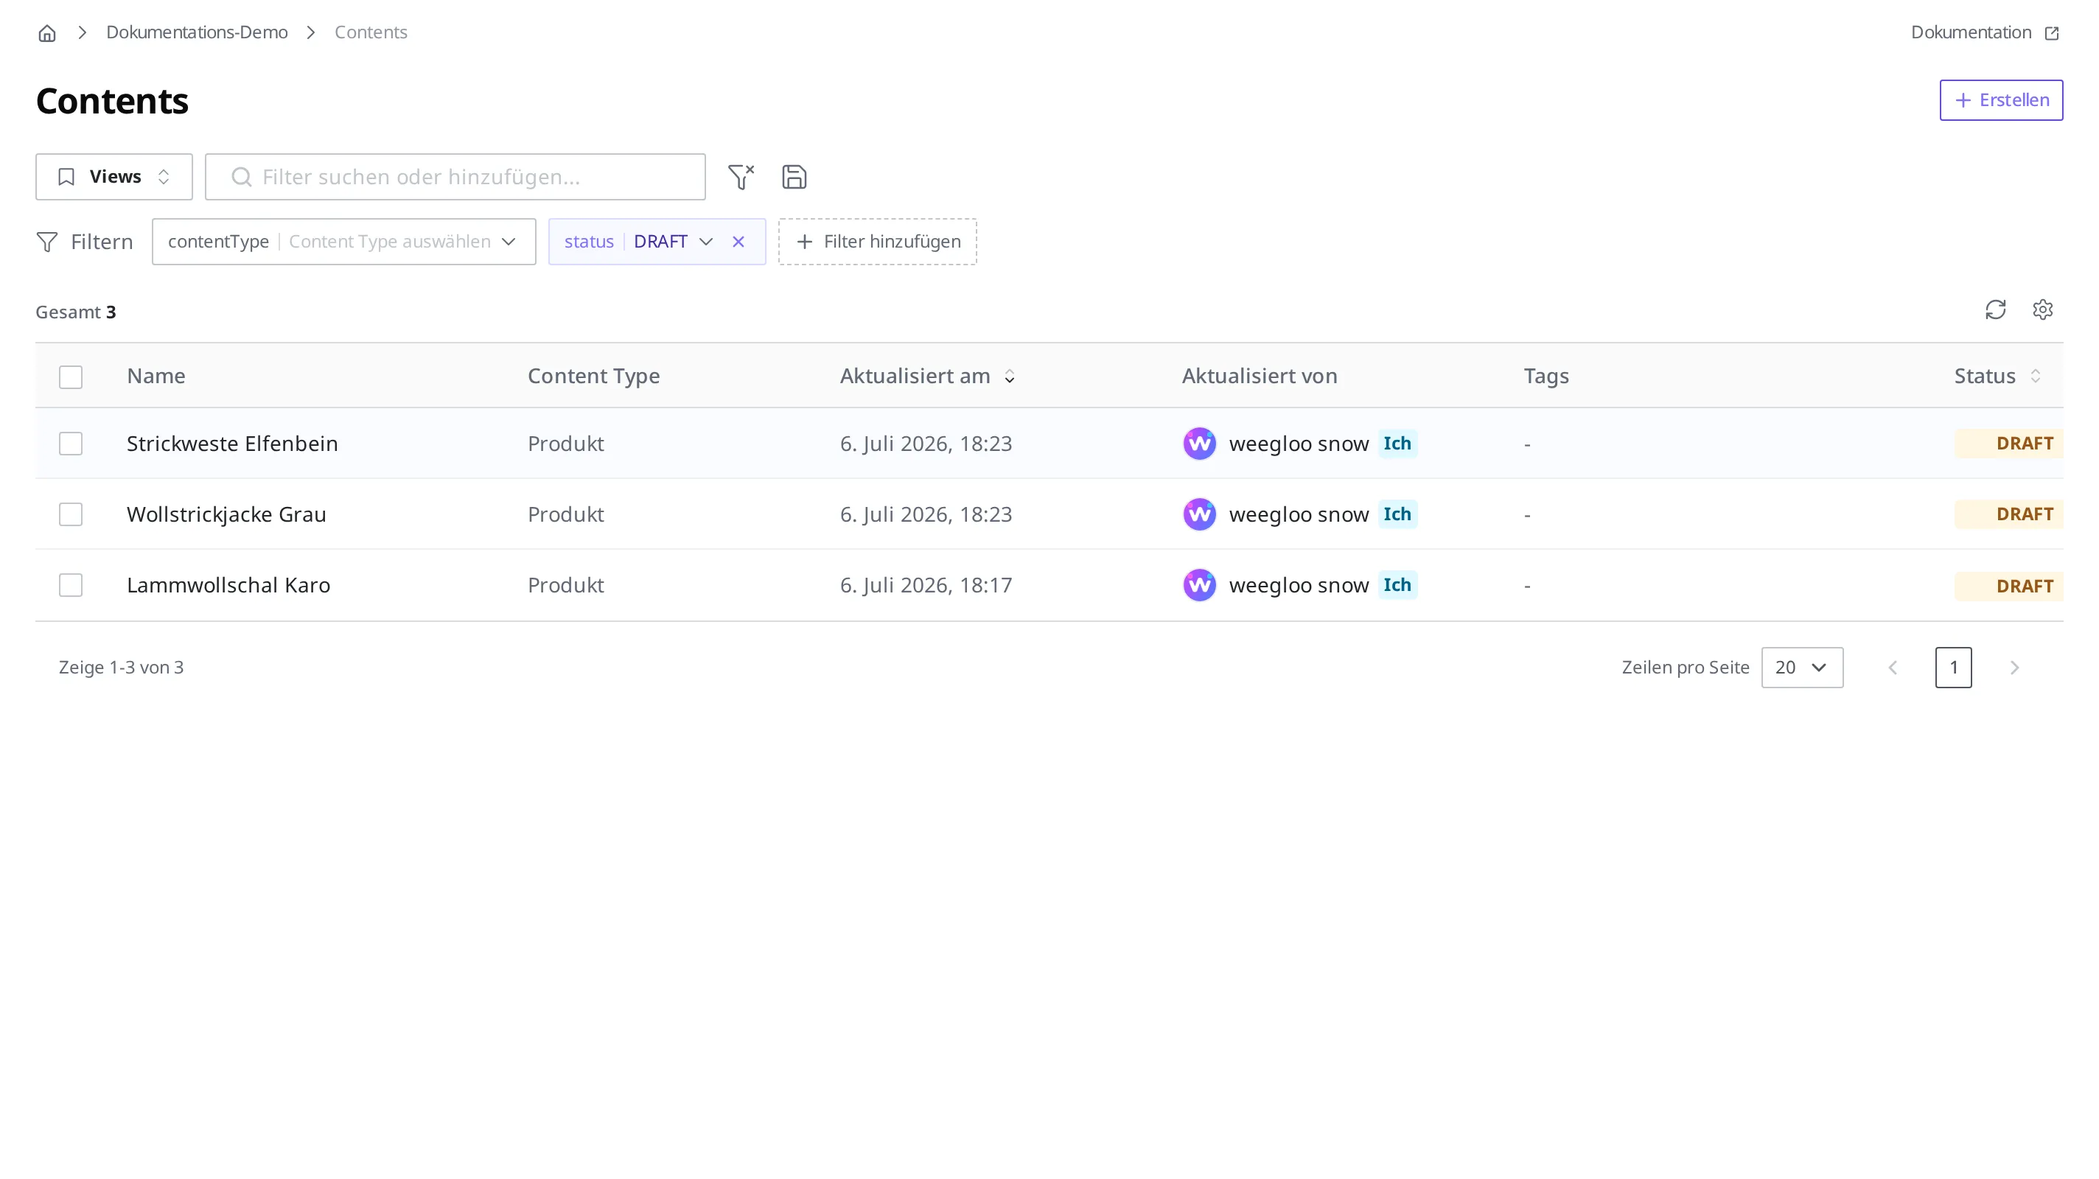Sort by Aktualisiert am column

(x=927, y=376)
